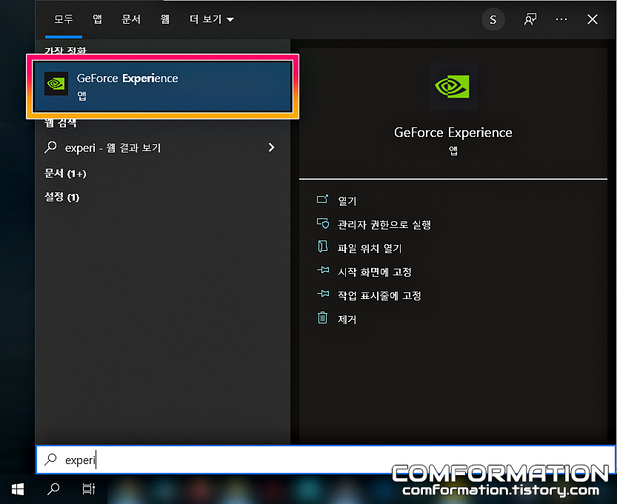The width and height of the screenshot is (617, 504).
Task: Click the magnifier icon in search box
Action: click(x=51, y=459)
